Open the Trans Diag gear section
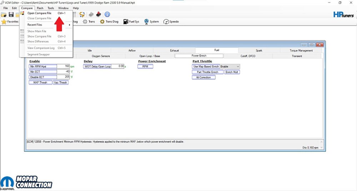Screen dimensions: 357x191 click(109, 22)
